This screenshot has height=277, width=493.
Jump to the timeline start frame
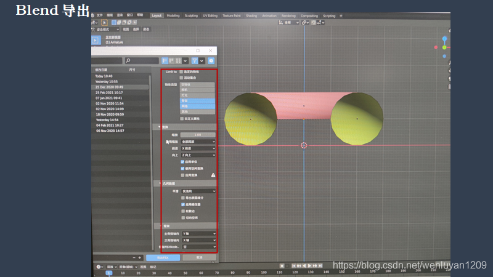coord(294,266)
